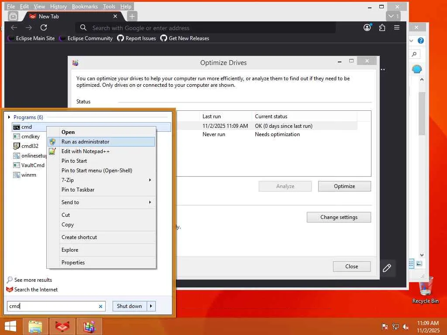This screenshot has height=335, width=447.
Task: Open the Recycle Bin desktop icon
Action: pyautogui.click(x=425, y=290)
